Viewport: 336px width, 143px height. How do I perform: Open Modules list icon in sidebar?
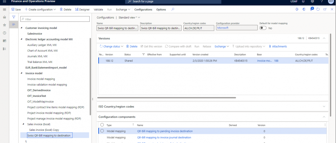pos(5,49)
